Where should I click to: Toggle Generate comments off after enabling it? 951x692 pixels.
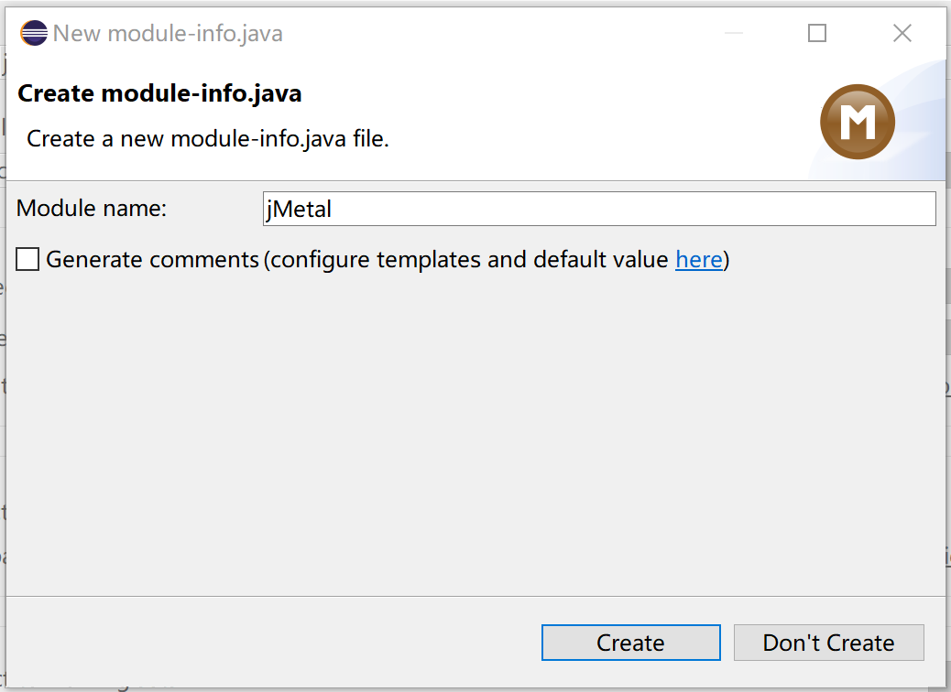pos(27,259)
